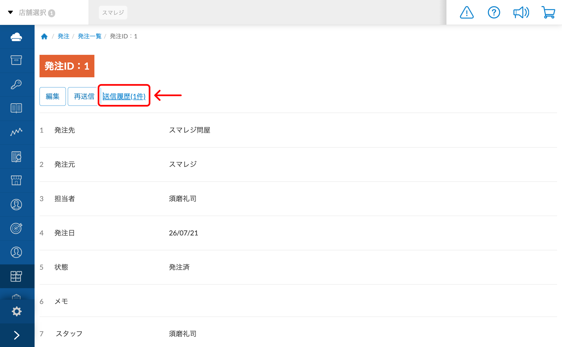
Task: Click the document search sidebar icon
Action: [16, 157]
